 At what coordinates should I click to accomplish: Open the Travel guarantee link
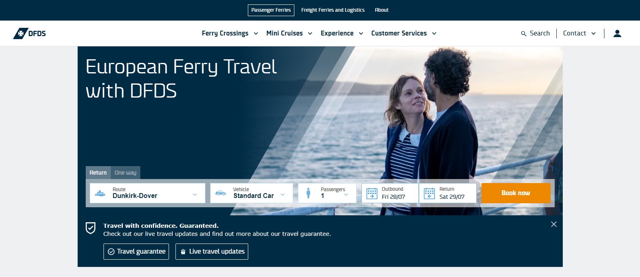pos(136,252)
